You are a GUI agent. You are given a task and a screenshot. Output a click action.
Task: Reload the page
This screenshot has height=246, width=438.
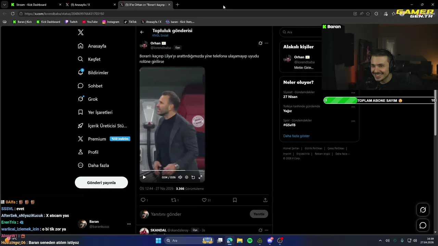tap(13, 14)
